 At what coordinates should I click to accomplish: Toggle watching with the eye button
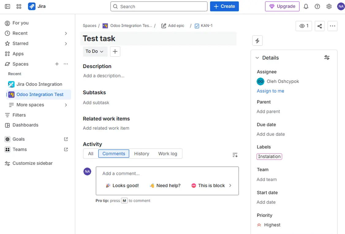point(304,26)
